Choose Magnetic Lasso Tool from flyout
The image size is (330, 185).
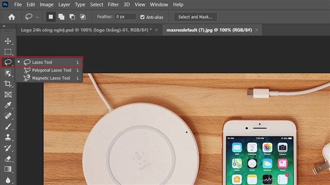tap(49, 78)
